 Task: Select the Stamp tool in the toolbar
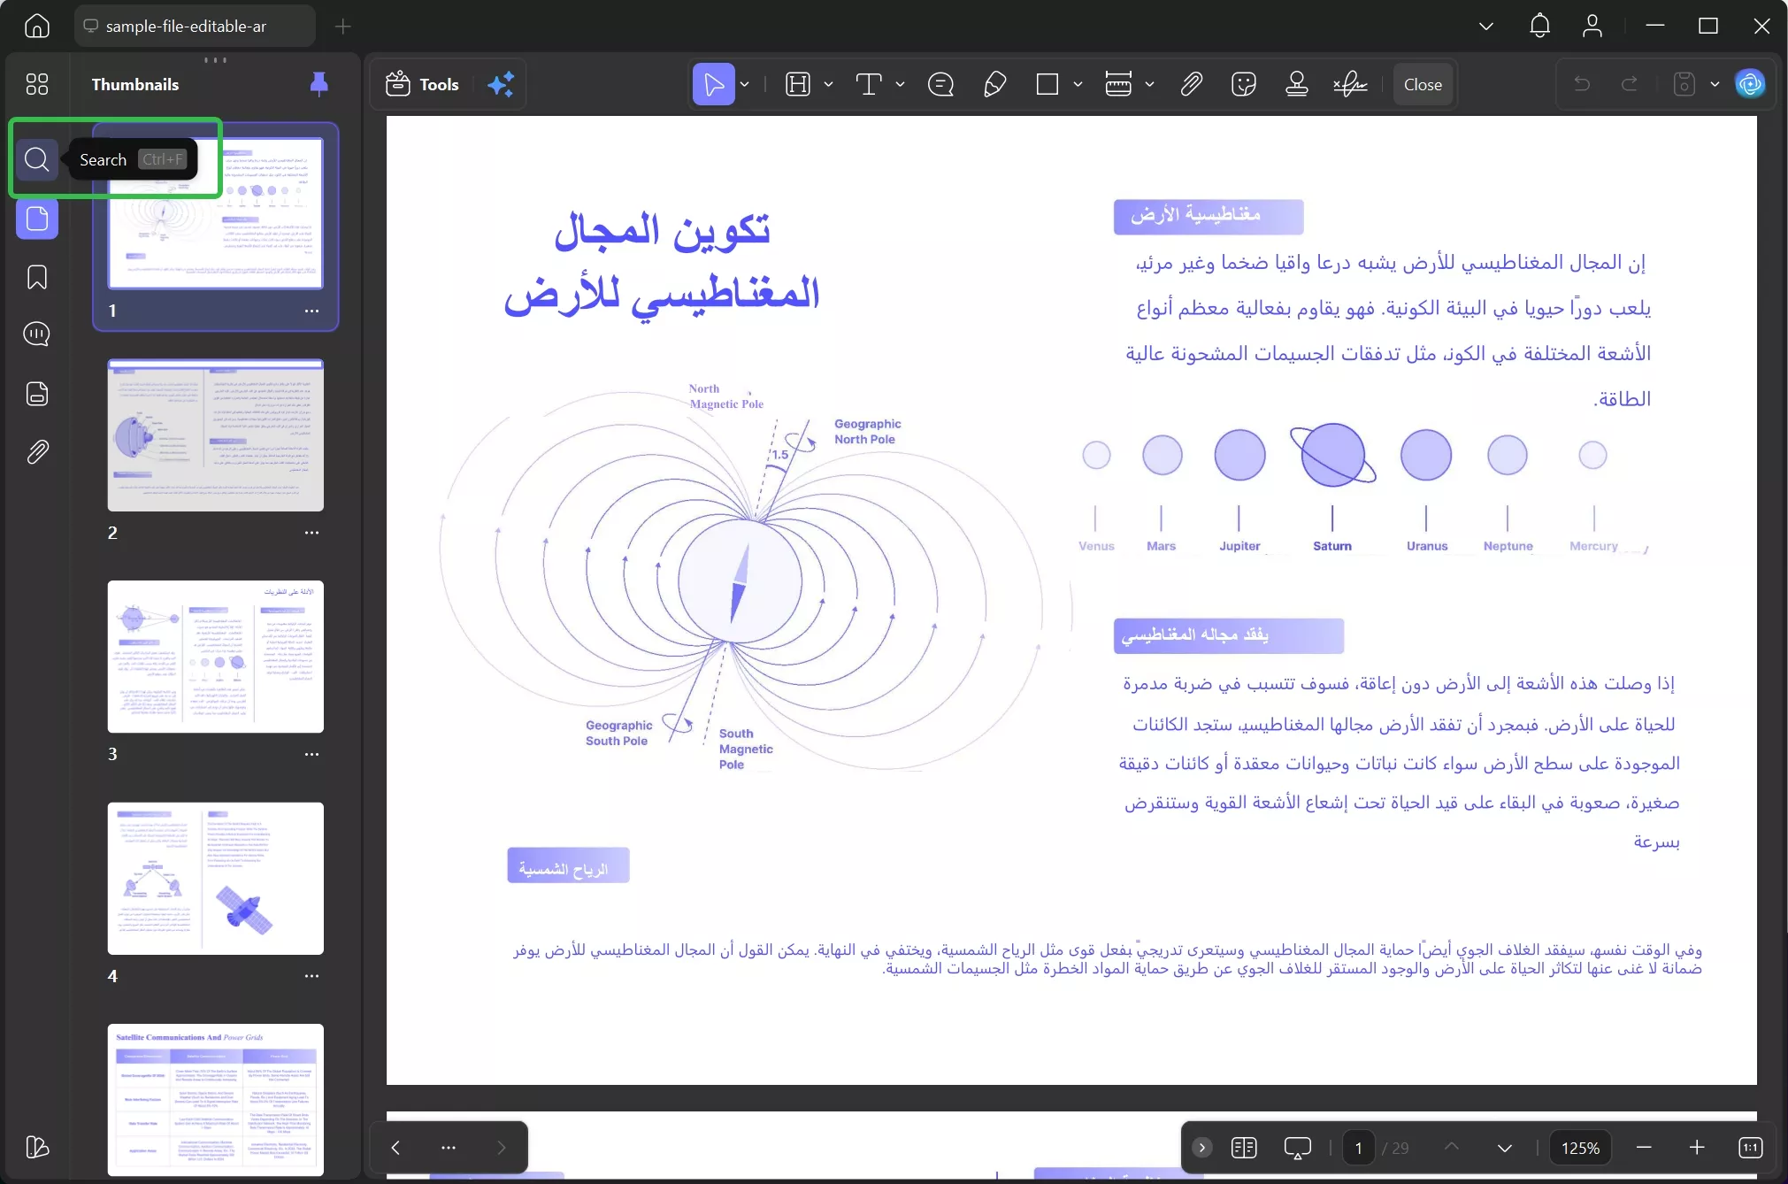[1295, 84]
